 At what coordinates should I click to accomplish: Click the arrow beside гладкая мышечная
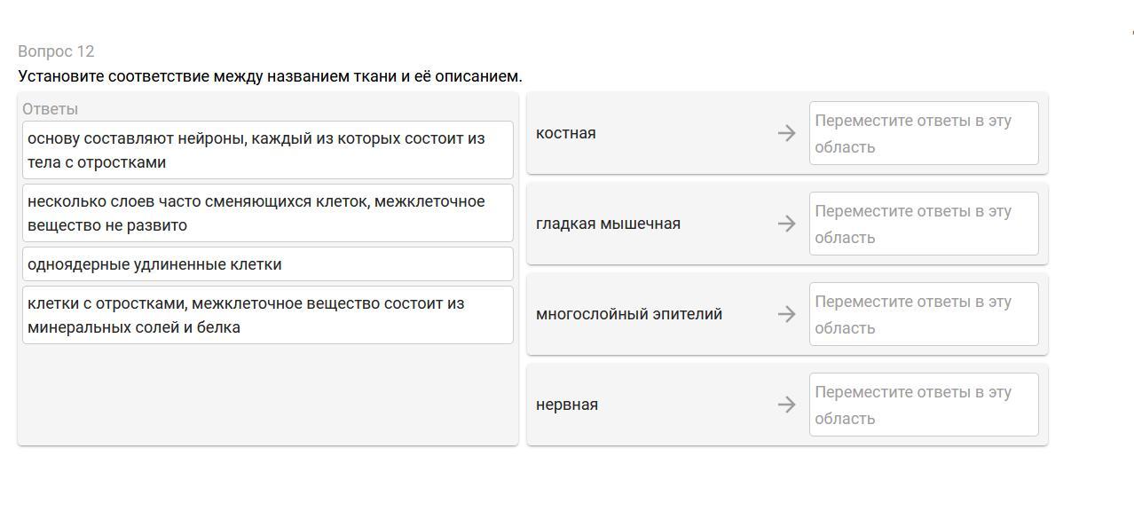(786, 224)
